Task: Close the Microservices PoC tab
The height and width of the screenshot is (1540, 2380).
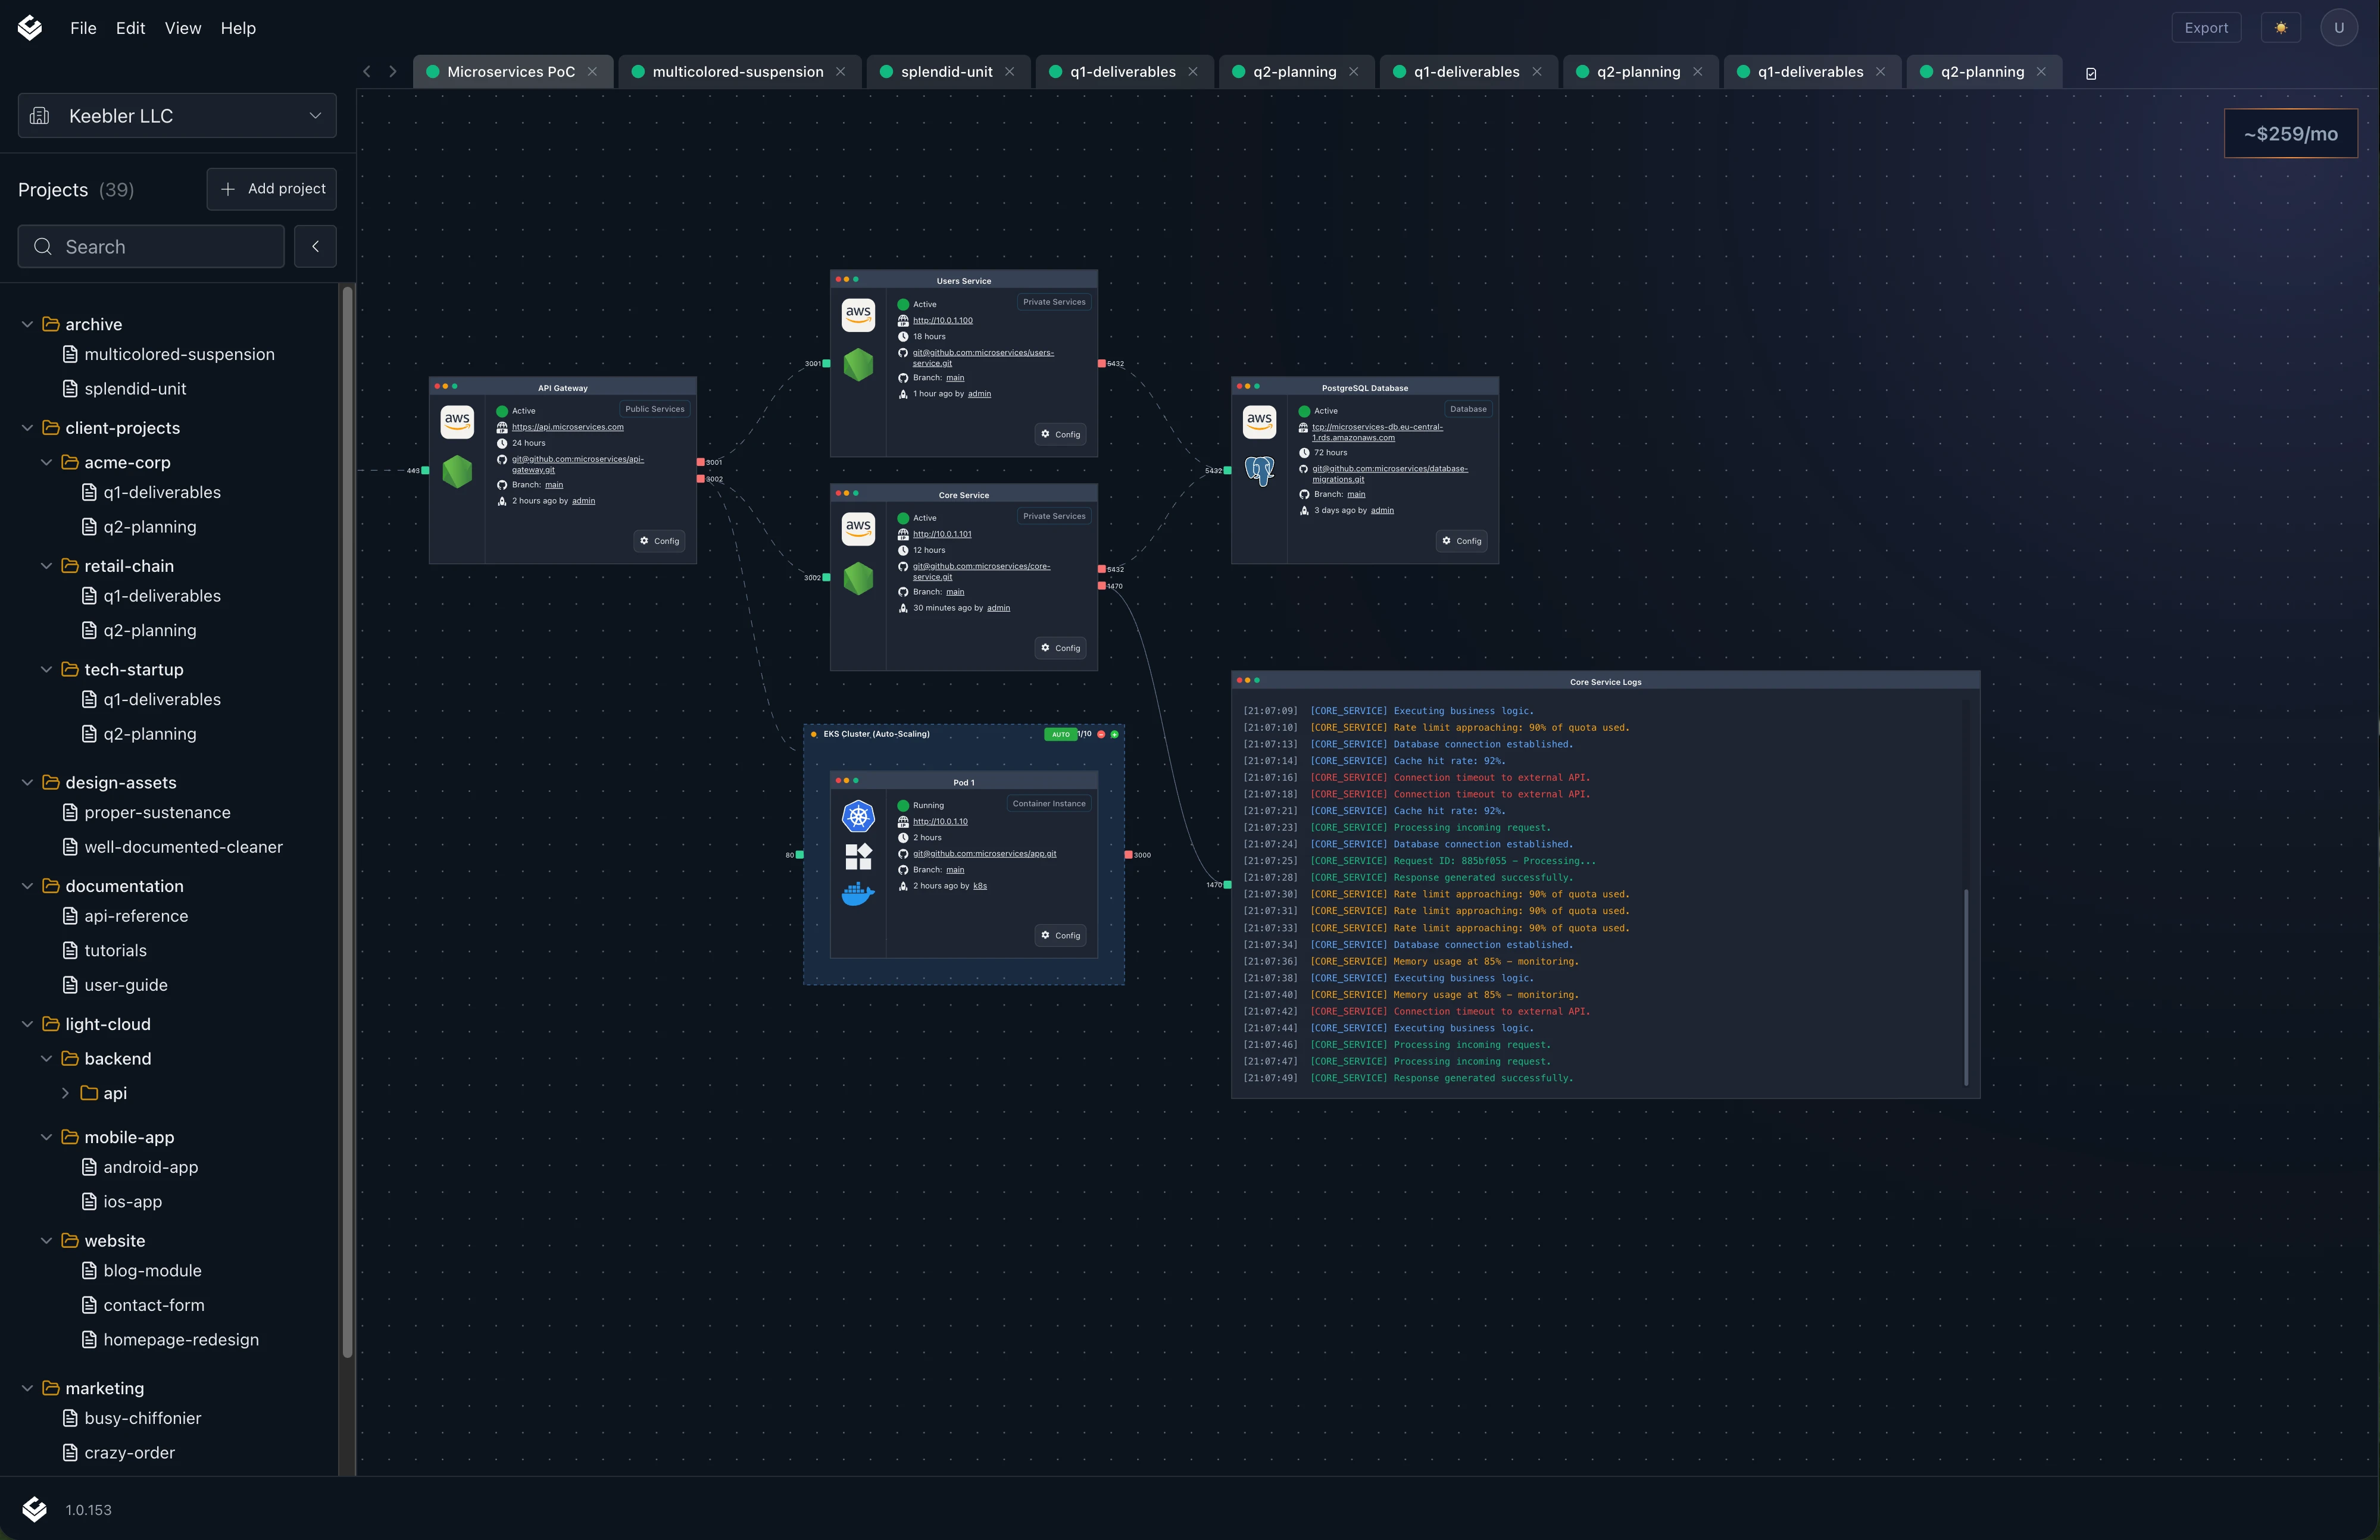Action: click(593, 72)
